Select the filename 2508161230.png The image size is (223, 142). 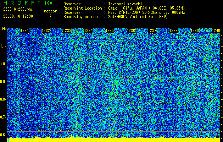18,9
